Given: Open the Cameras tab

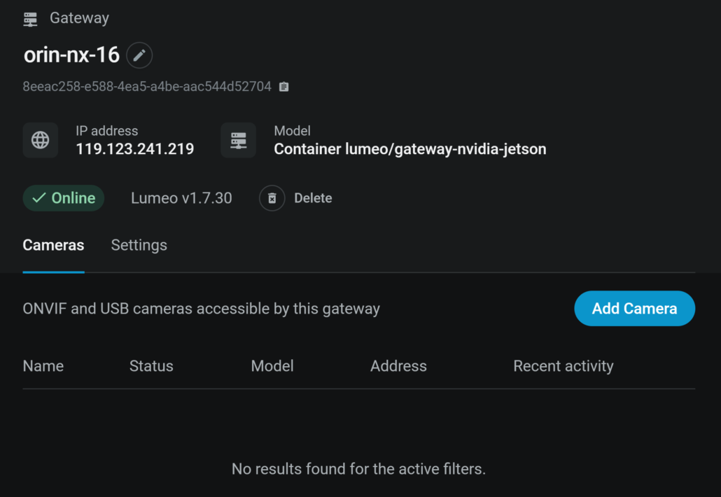Looking at the screenshot, I should point(53,245).
